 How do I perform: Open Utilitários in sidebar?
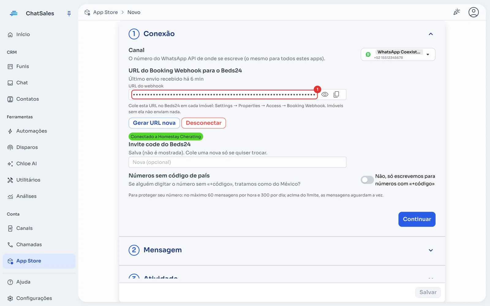point(39,180)
